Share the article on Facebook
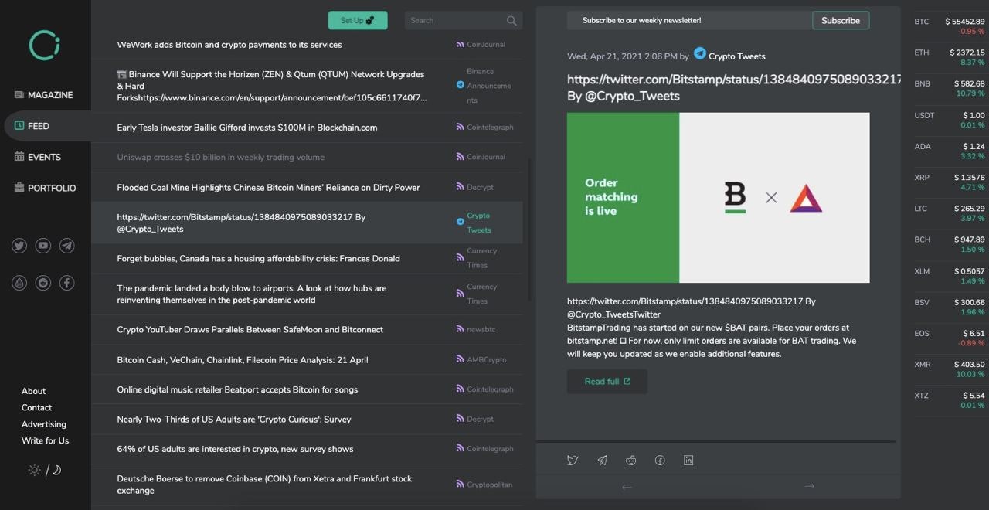The height and width of the screenshot is (510, 989). 660,461
